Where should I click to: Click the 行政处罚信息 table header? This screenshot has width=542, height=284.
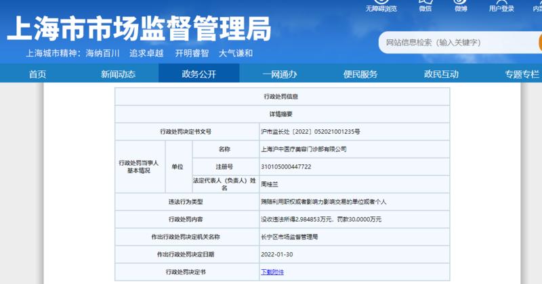coord(282,96)
